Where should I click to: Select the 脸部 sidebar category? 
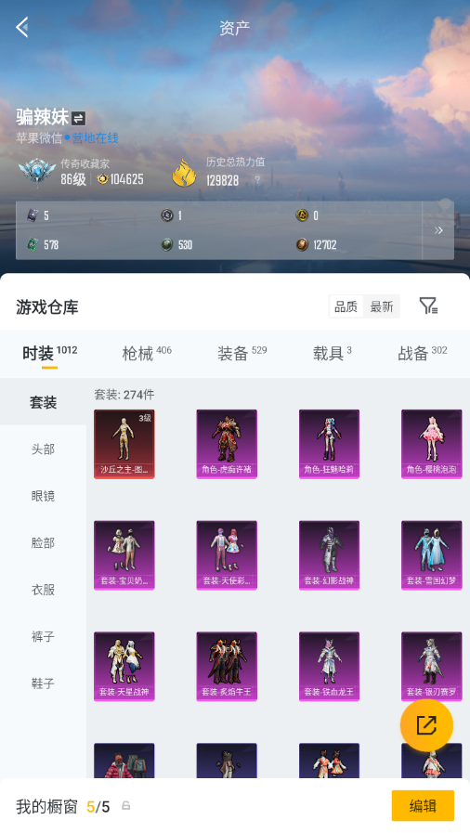tap(43, 543)
